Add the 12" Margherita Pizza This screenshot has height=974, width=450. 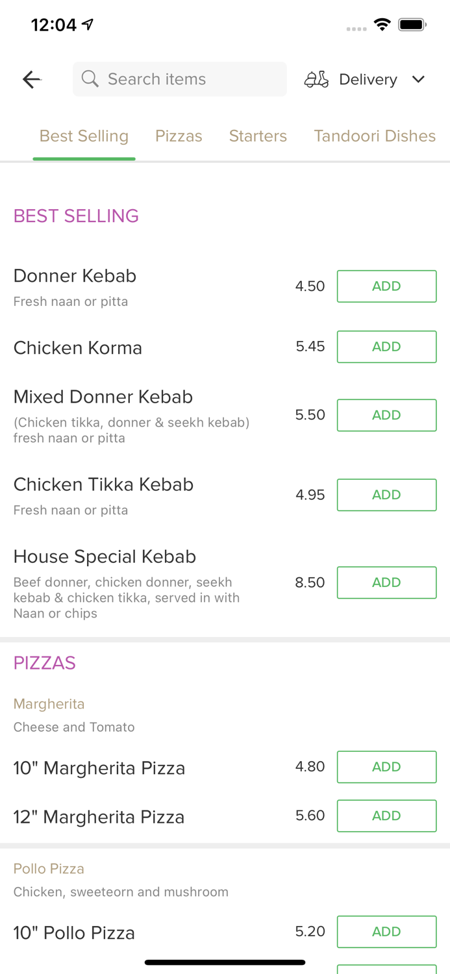386,816
